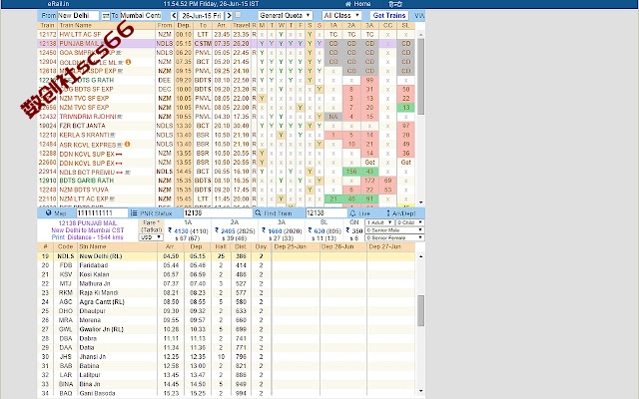Click pantry icon next to TRIVNDRM RJDHNI
Image resolution: width=639 pixels, height=399 pixels.
pyautogui.click(x=120, y=117)
